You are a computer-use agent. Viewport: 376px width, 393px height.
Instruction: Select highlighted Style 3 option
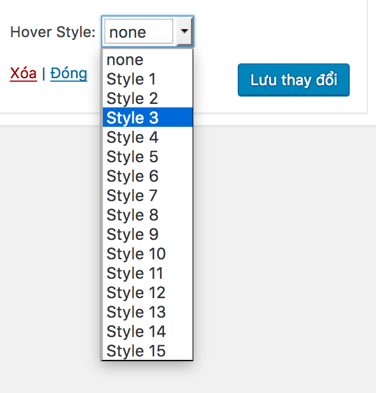[147, 118]
